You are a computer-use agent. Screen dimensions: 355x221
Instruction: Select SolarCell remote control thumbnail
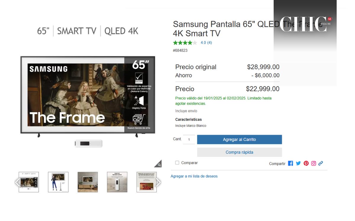pyautogui.click(x=117, y=182)
